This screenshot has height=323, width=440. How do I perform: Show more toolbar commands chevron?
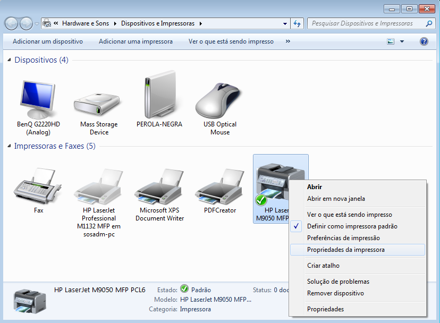pos(287,41)
